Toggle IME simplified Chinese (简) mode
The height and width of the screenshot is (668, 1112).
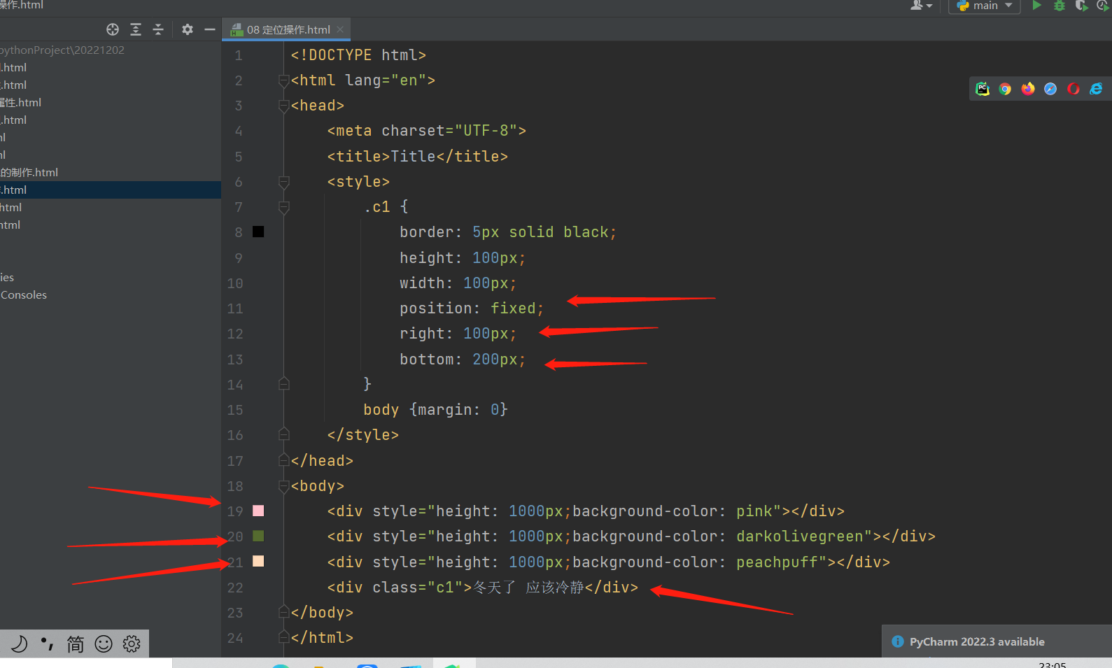tap(76, 644)
